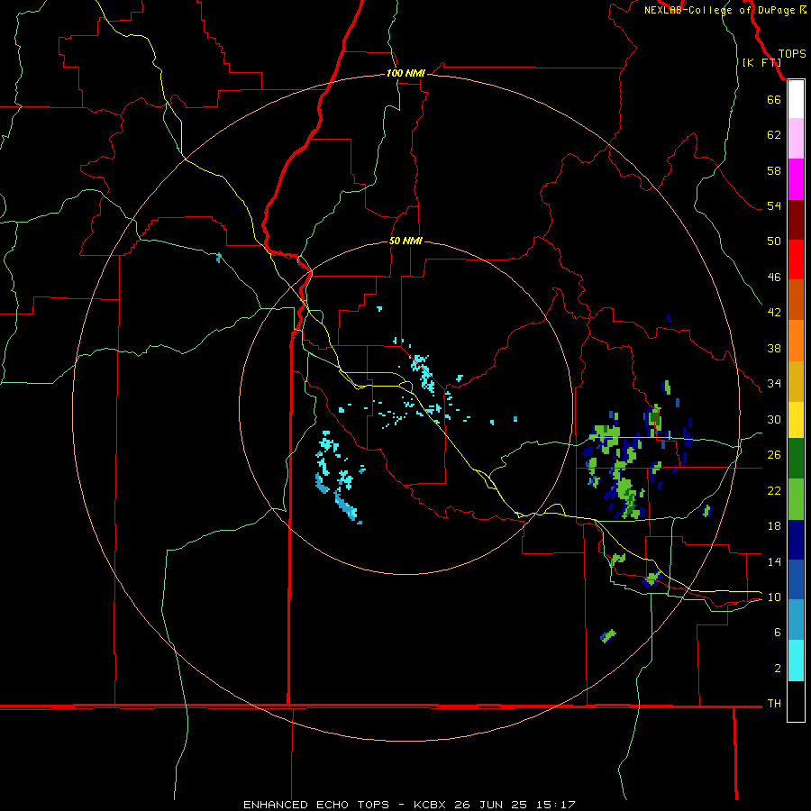Screen dimensions: 811x811
Task: Click the TH legend label
Action: (774, 704)
